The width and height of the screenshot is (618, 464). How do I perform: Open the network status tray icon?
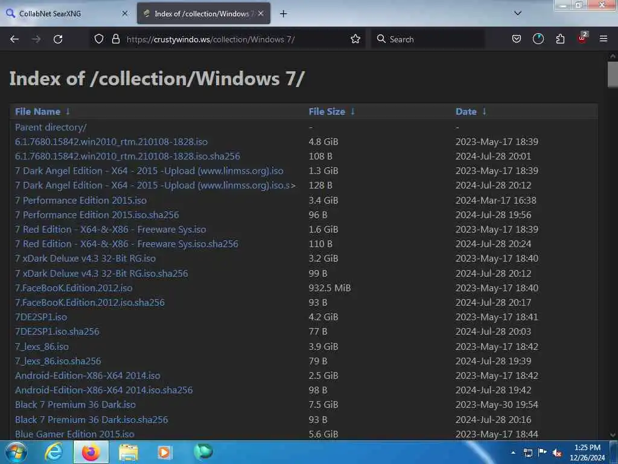tap(527, 453)
